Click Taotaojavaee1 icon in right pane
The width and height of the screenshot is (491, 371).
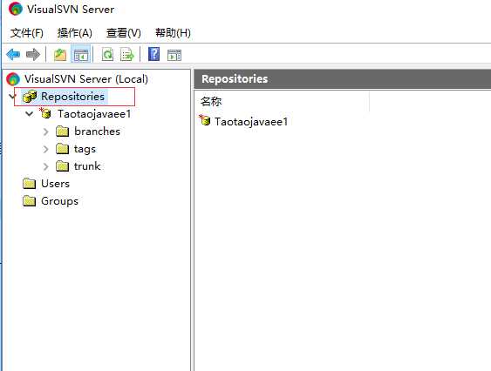point(205,120)
